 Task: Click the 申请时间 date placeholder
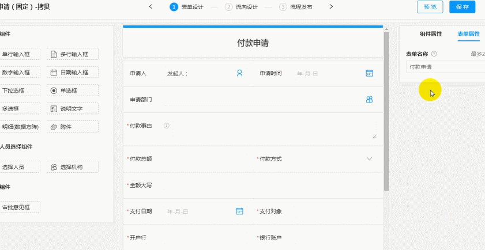point(307,74)
